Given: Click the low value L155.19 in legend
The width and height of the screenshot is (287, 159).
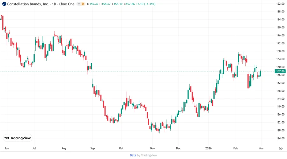Looking at the screenshot, I should click(x=117, y=4).
